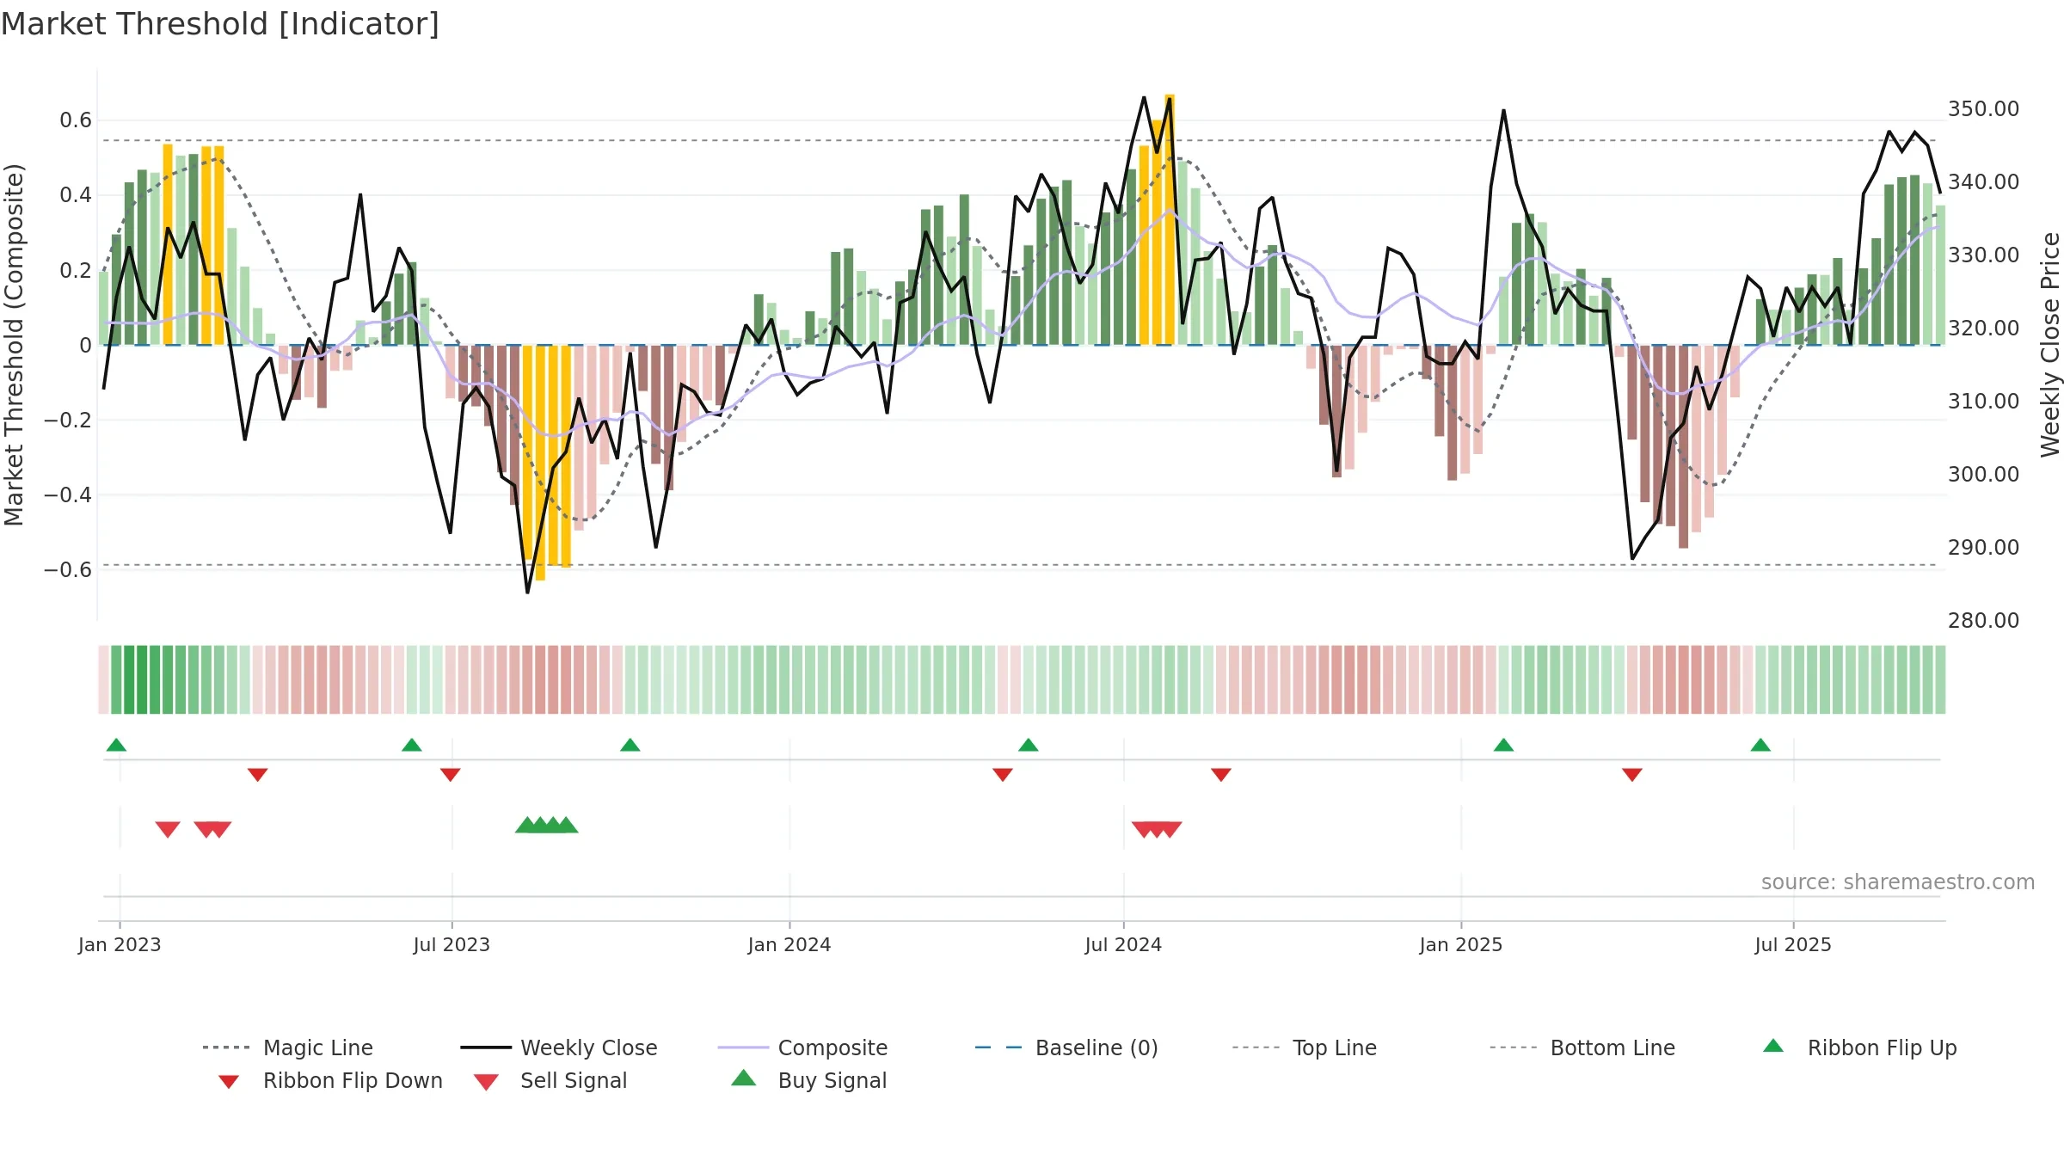Toggle the Sell Signal legend entry
The height and width of the screenshot is (1161, 2064).
[x=550, y=1080]
